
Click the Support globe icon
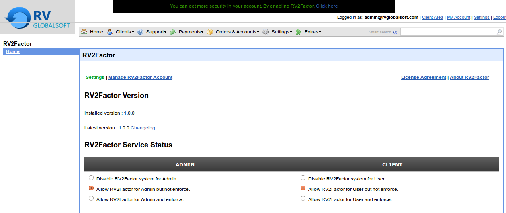[140, 32]
